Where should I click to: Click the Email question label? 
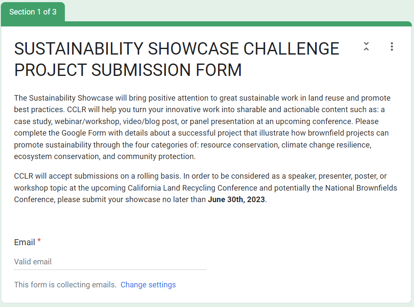click(x=24, y=242)
